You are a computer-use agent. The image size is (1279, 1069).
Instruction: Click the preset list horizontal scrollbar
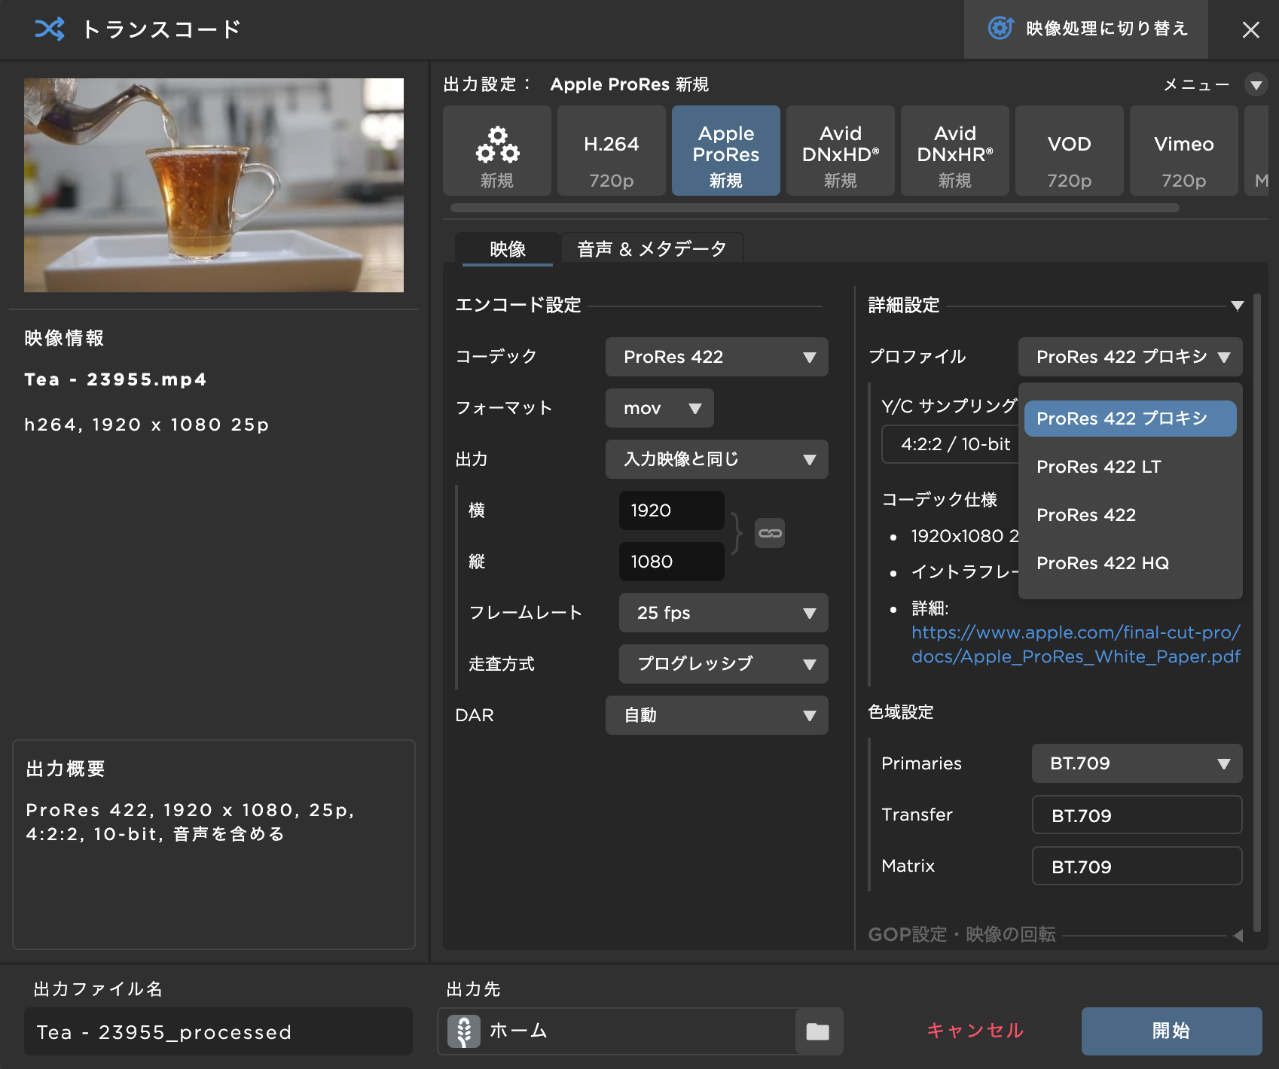click(x=815, y=208)
